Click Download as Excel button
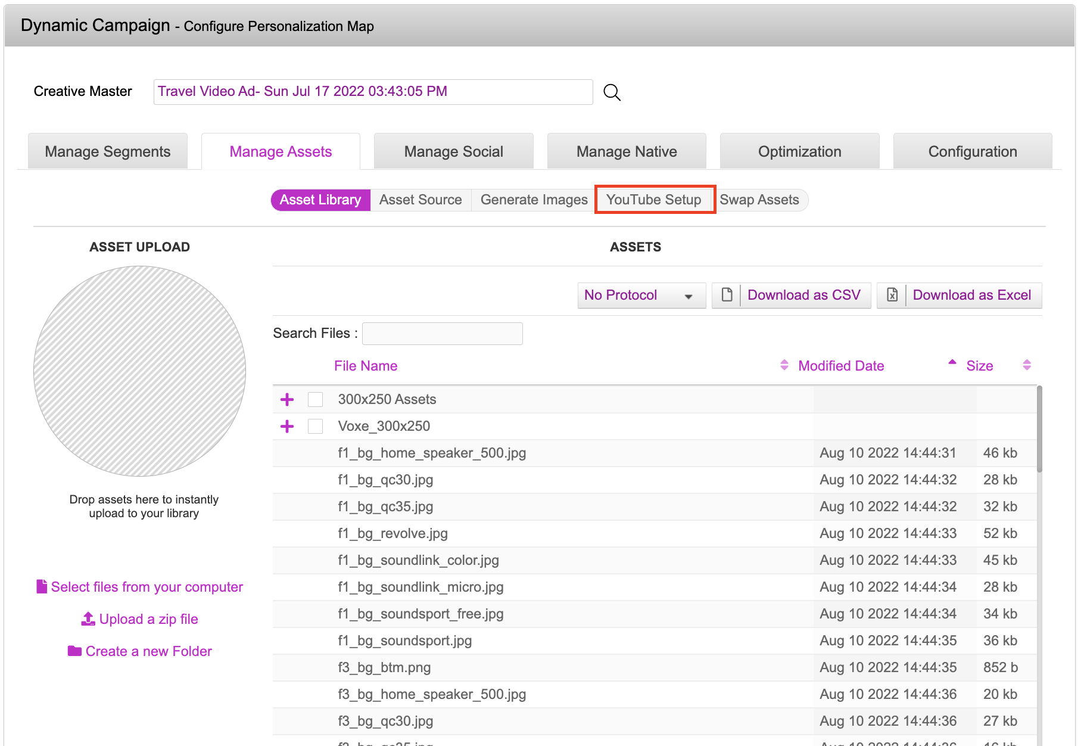Screen dimensions: 1084x746 tap(971, 295)
